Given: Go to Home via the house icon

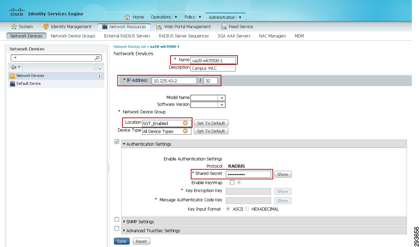Looking at the screenshot, I should [x=127, y=17].
